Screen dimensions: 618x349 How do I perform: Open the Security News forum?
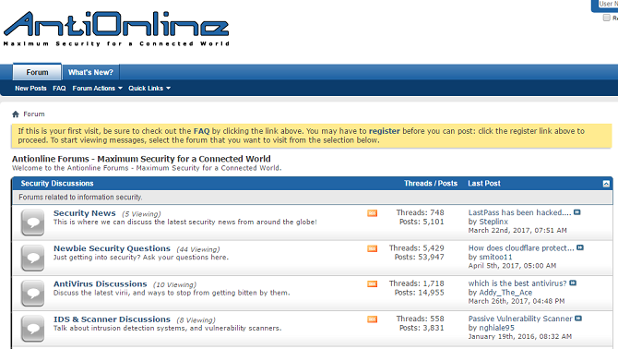coord(85,213)
